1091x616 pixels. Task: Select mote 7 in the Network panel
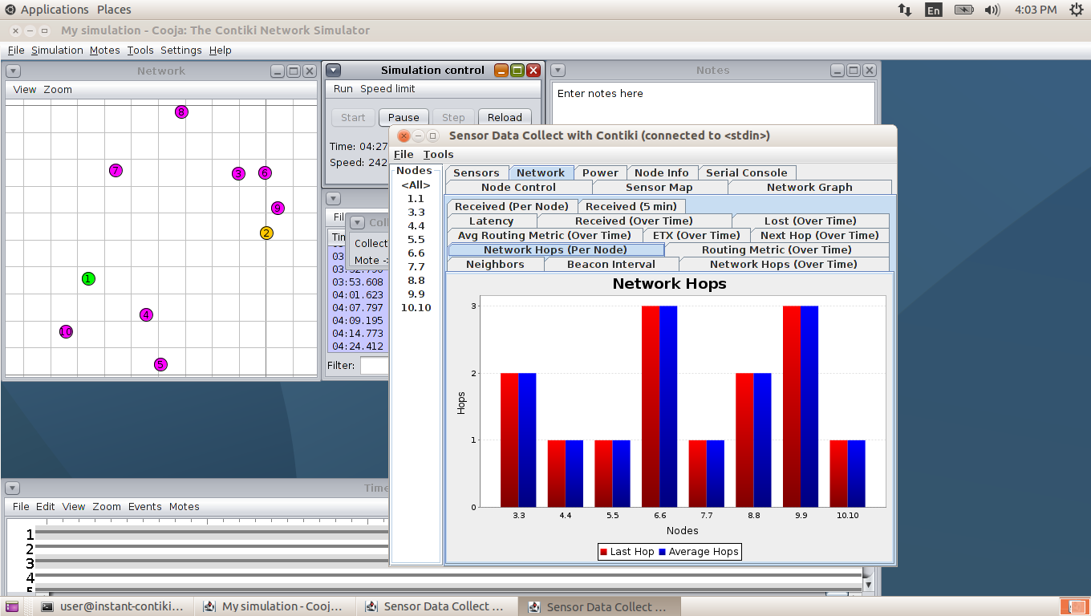[116, 170]
